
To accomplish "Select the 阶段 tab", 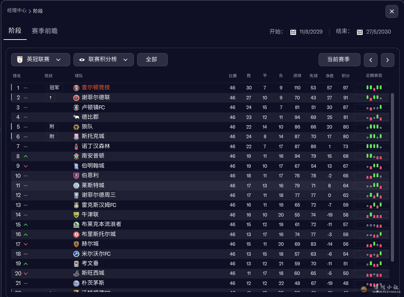I will pos(15,31).
